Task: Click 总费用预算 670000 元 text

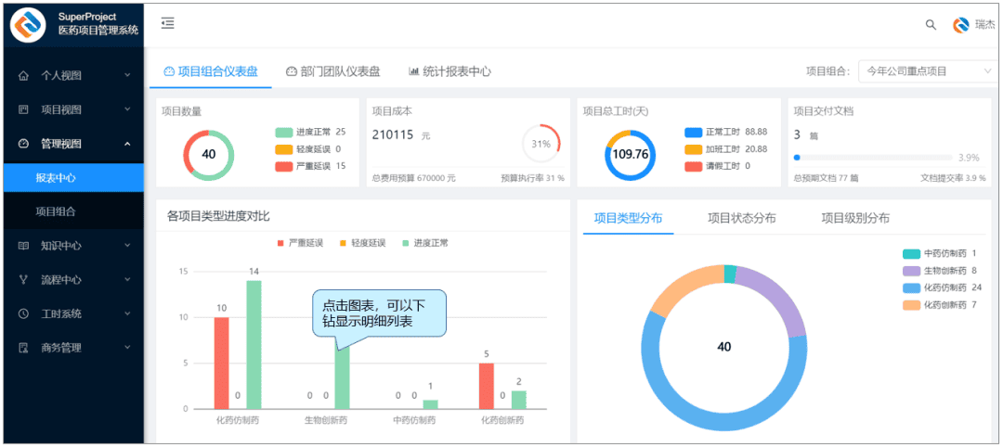Action: tap(414, 178)
